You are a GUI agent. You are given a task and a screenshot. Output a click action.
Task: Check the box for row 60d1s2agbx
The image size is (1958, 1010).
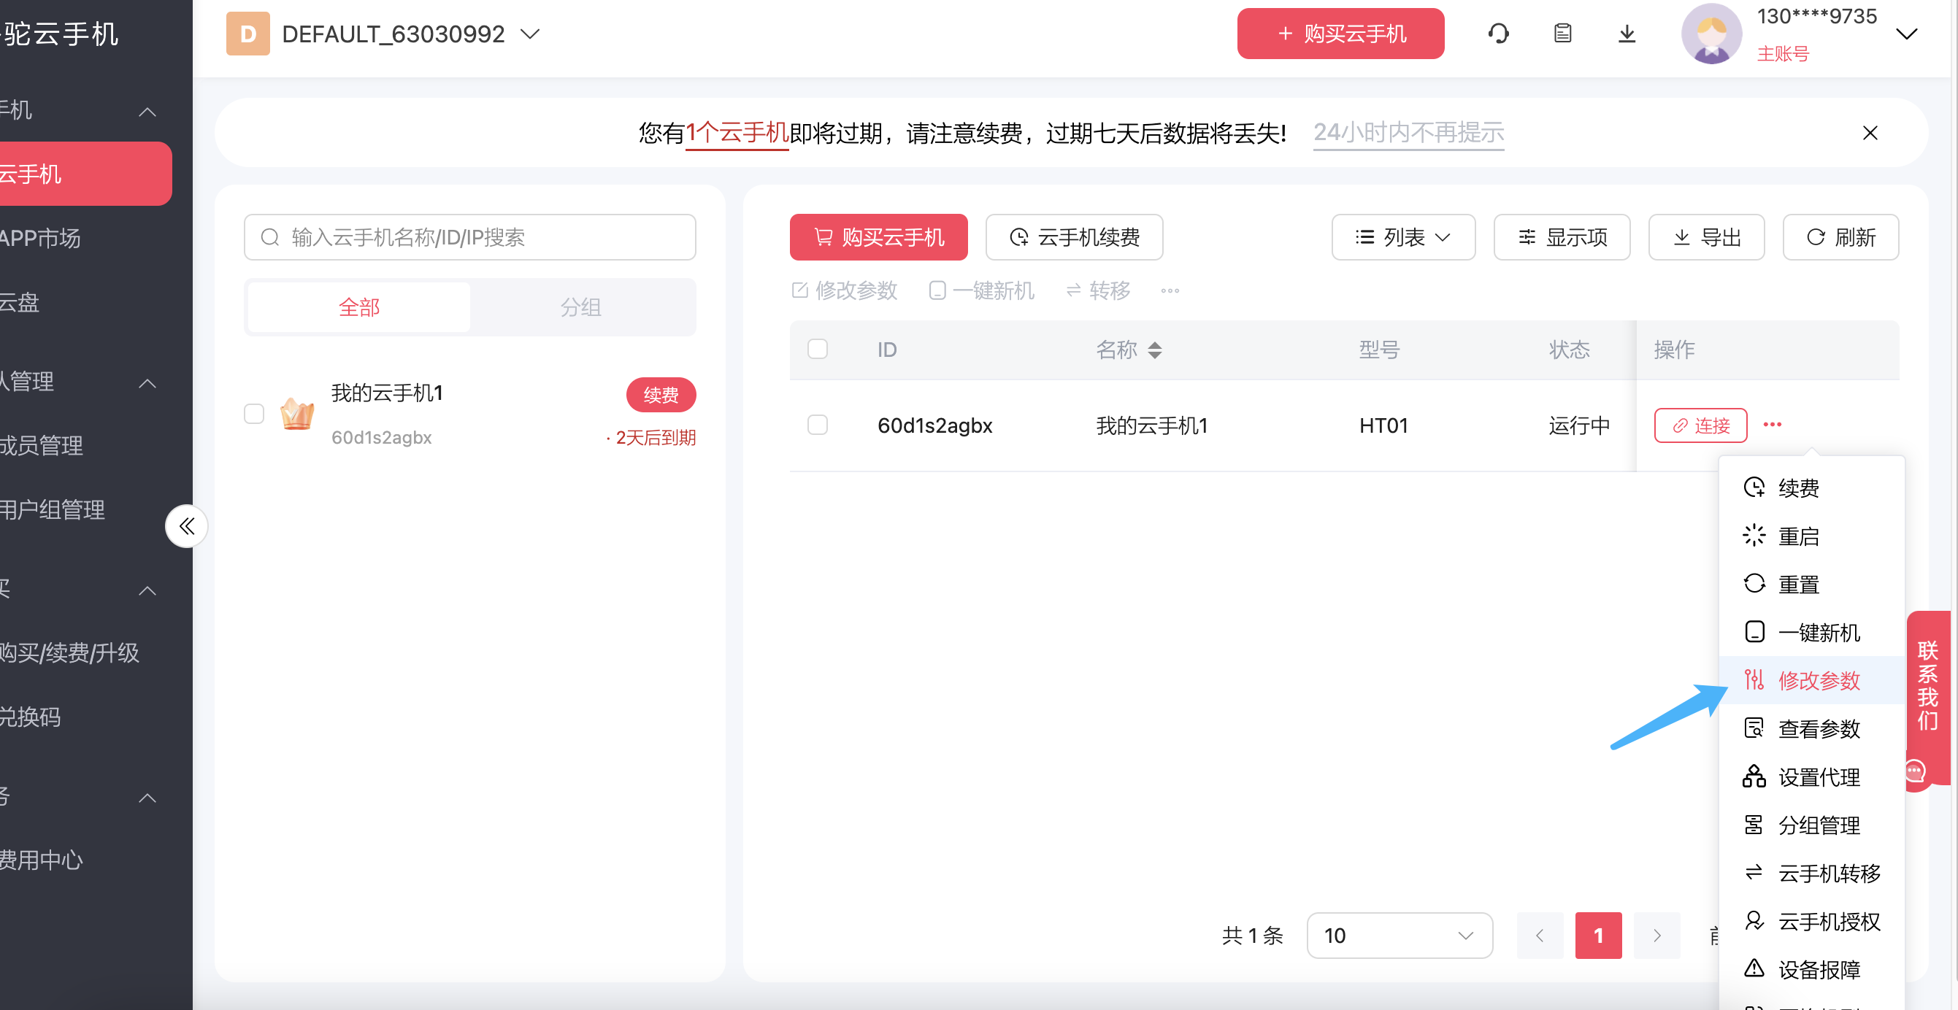coord(817,425)
